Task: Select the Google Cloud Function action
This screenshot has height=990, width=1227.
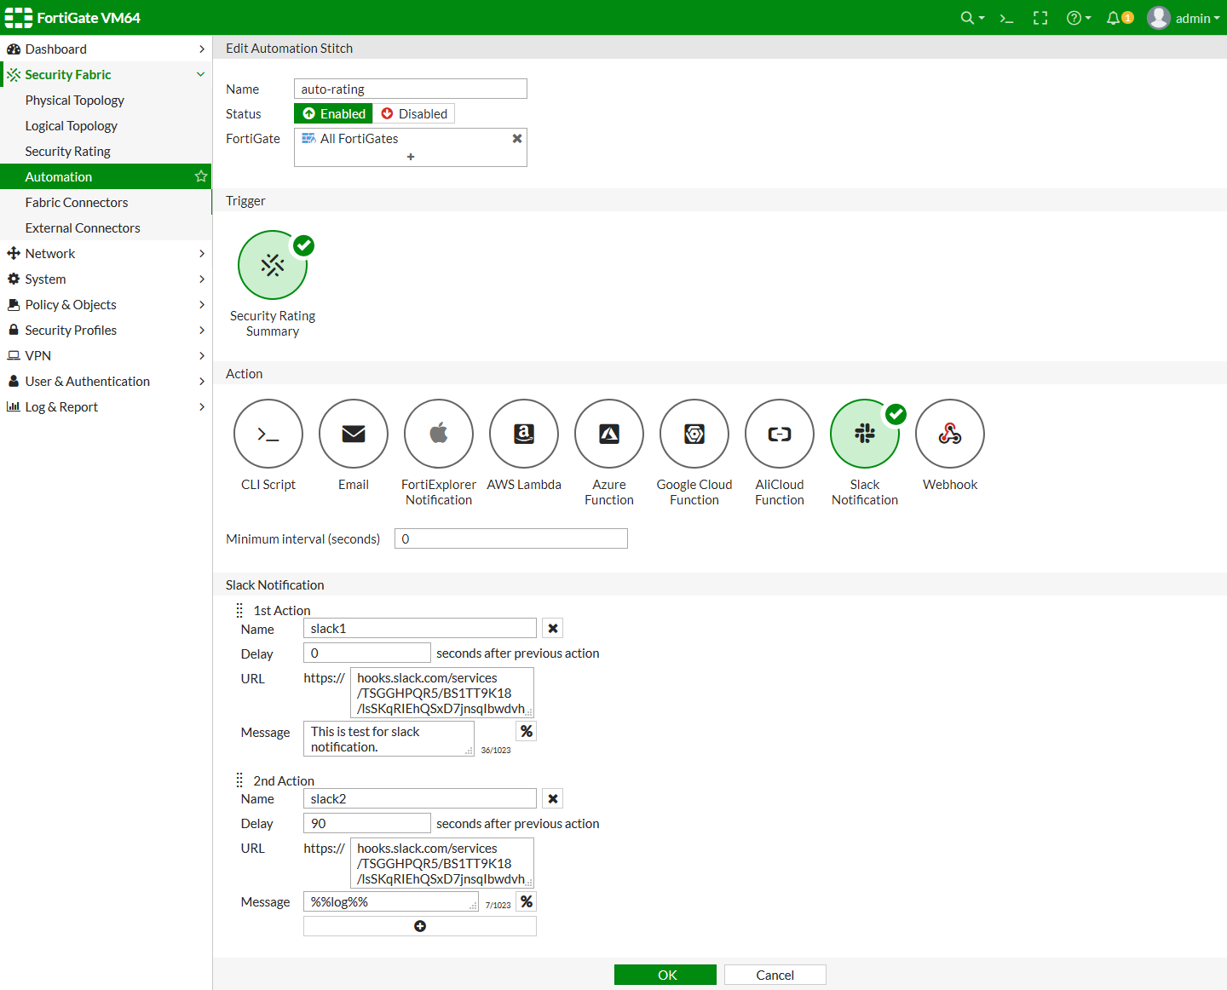Action: pyautogui.click(x=694, y=434)
